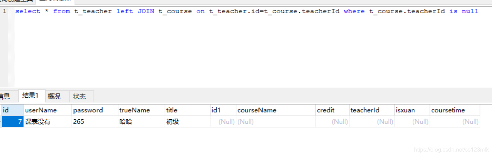Screen dimensions: 492x156
Task: Select the password cell 265
Action: click(95, 122)
